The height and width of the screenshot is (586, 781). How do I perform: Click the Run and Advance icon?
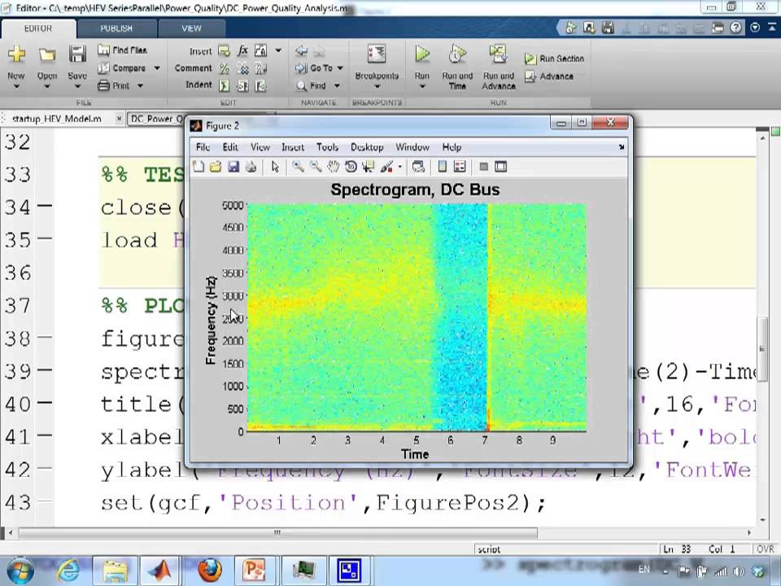tap(498, 54)
